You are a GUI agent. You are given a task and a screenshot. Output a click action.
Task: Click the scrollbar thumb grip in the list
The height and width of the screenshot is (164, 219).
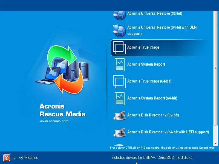(215, 68)
